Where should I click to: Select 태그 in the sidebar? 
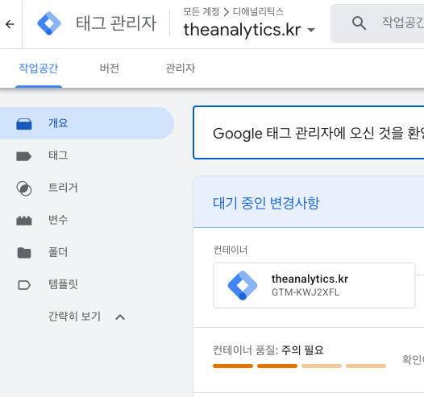point(86,156)
